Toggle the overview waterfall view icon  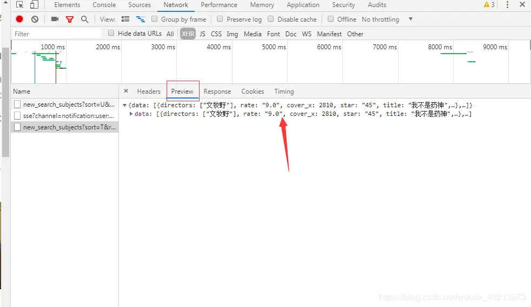140,19
